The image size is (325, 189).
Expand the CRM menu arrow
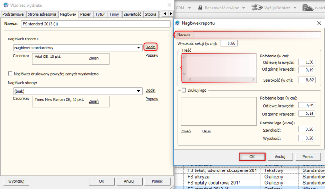click(189, 8)
